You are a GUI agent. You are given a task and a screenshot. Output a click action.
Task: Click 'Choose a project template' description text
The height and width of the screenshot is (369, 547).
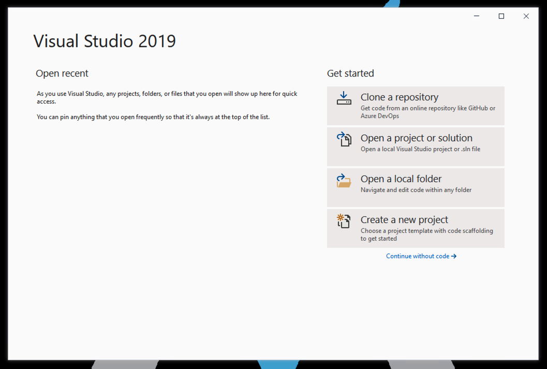pyautogui.click(x=426, y=234)
